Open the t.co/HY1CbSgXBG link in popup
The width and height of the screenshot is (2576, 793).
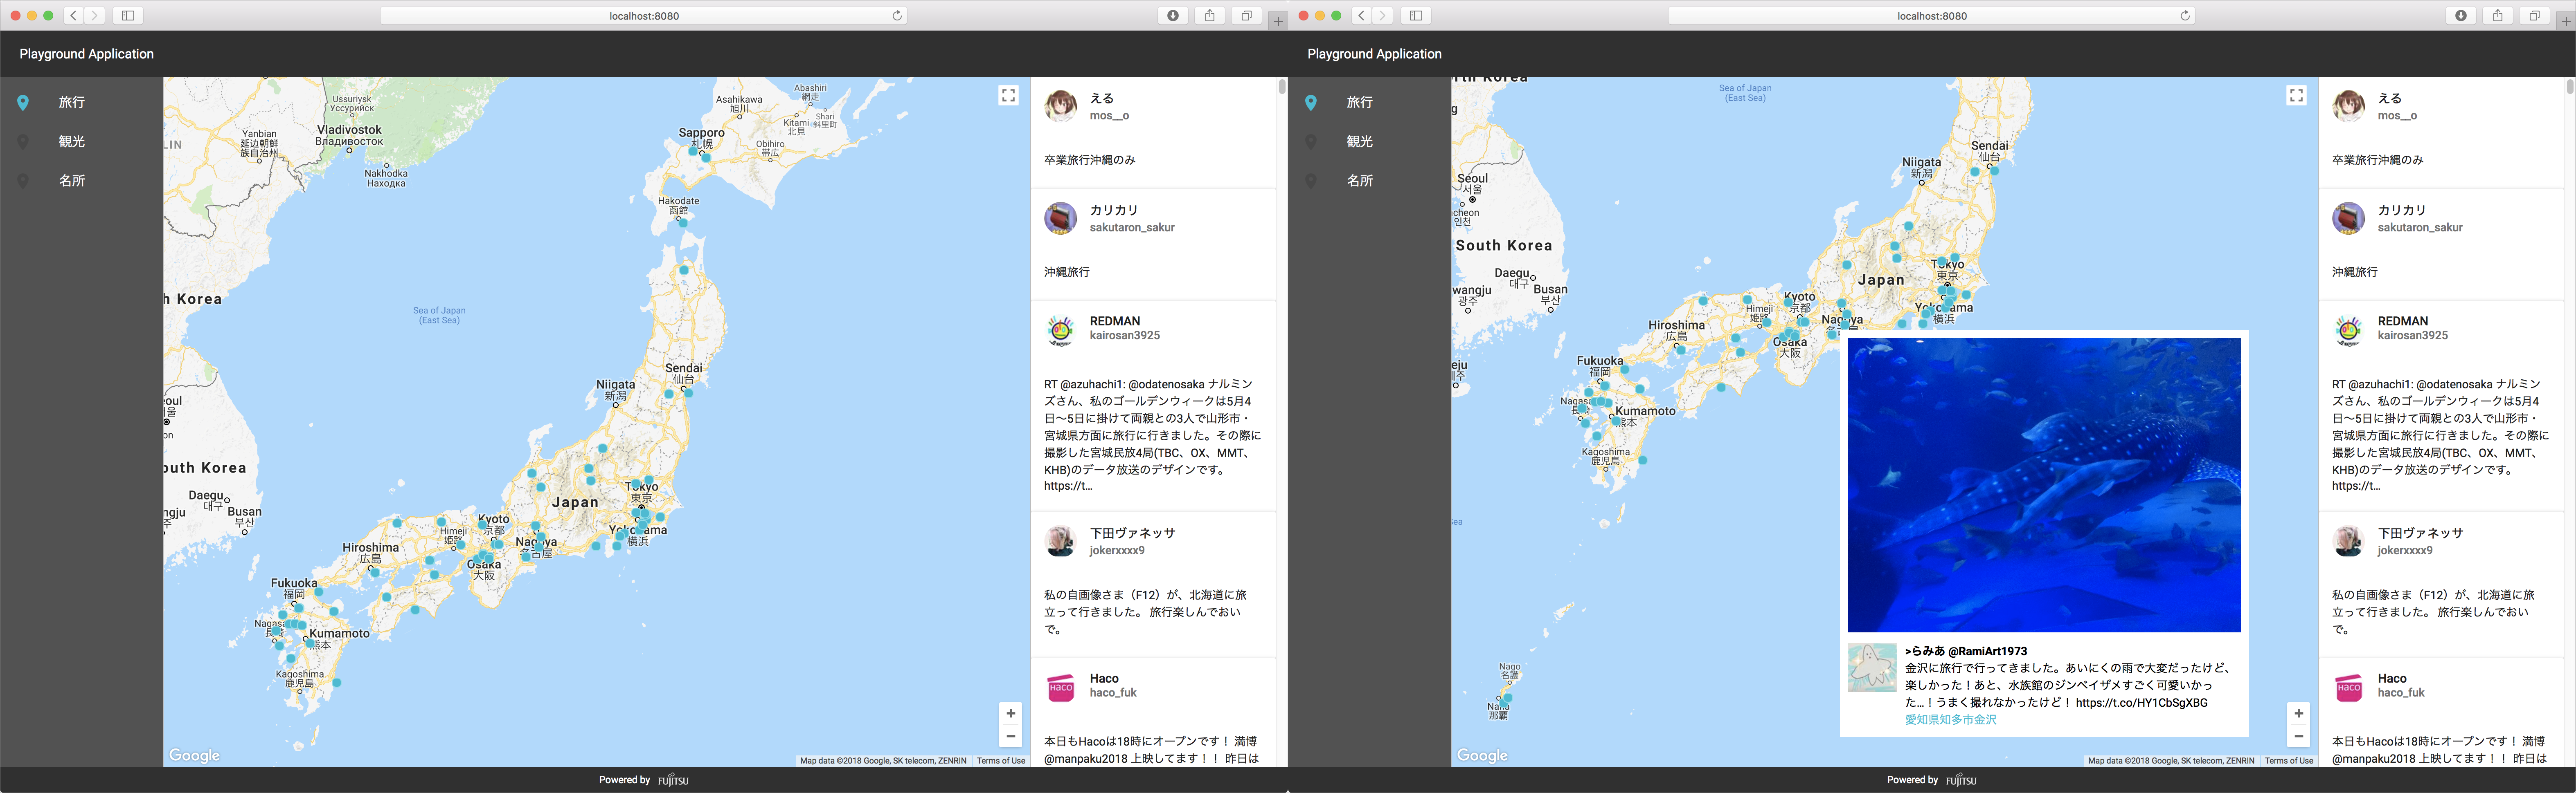[2141, 702]
